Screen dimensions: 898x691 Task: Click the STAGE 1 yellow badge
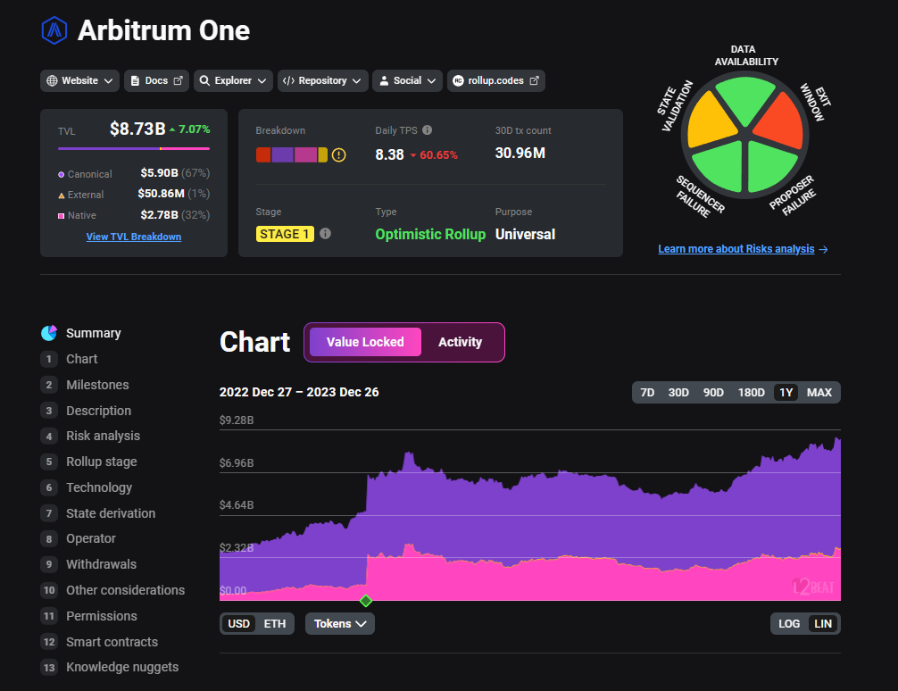(x=285, y=234)
